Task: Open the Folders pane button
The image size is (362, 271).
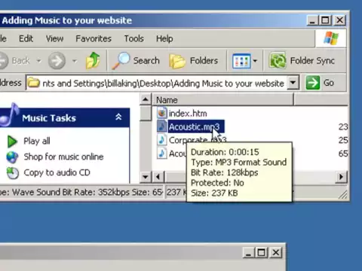Action: (x=194, y=60)
